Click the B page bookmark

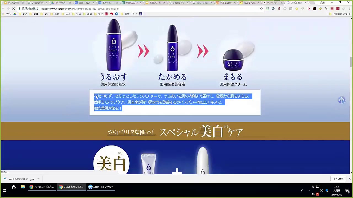tap(135, 14)
